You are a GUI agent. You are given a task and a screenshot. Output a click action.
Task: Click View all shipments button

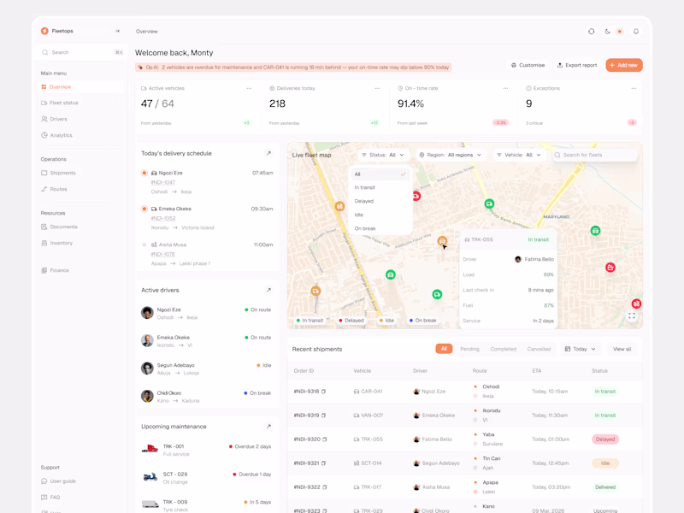tap(622, 349)
